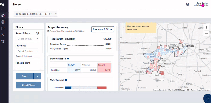Open the people search sidebar icon
Image resolution: width=211 pixels, height=103 pixels.
pos(3,35)
